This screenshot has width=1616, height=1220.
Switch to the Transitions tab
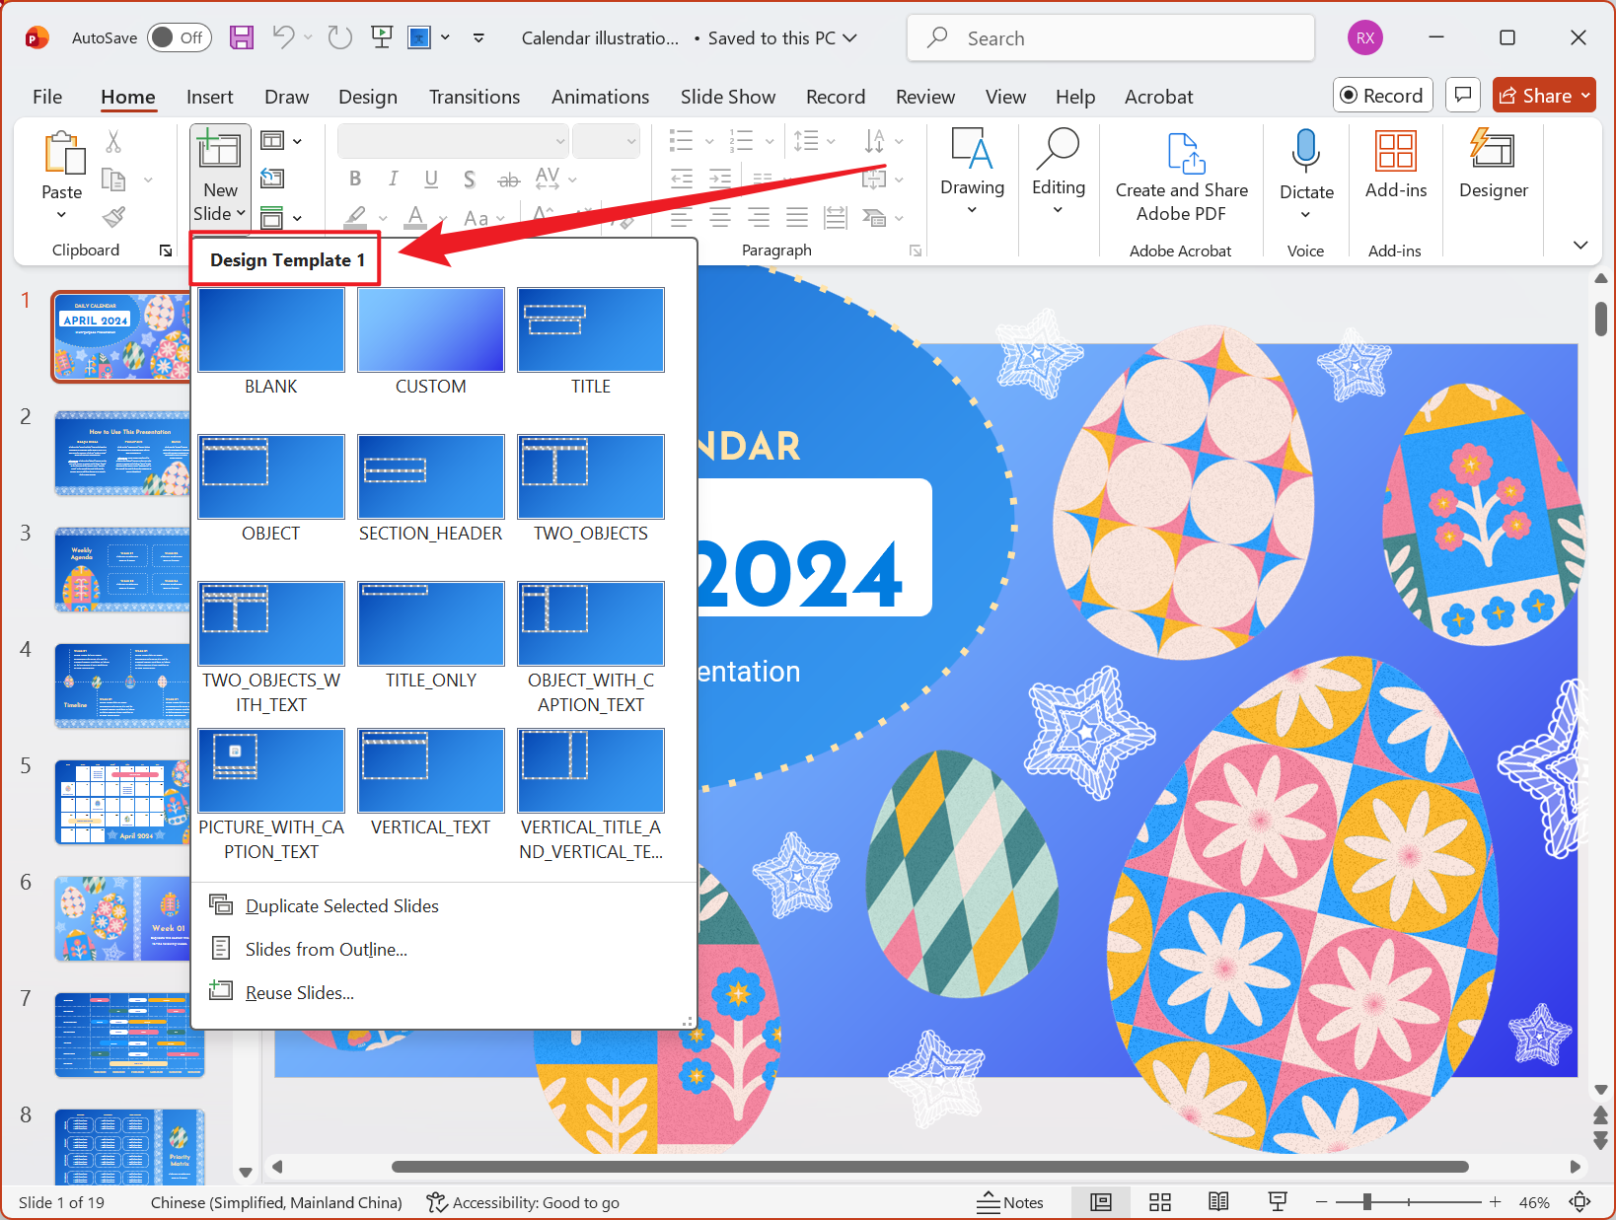click(x=475, y=96)
